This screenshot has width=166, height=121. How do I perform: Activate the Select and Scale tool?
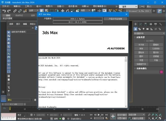(73, 11)
